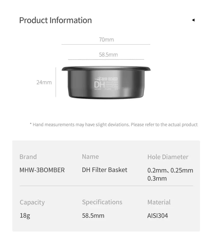Click the Specifications field label

[x=102, y=202]
